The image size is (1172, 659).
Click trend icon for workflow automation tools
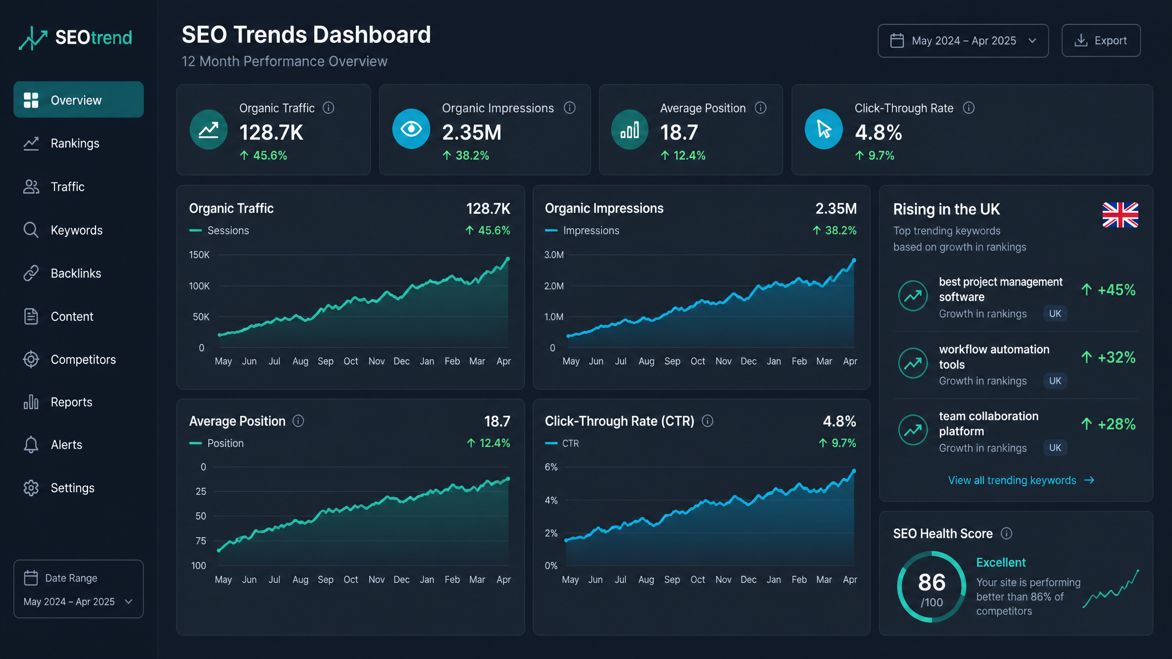tap(913, 363)
